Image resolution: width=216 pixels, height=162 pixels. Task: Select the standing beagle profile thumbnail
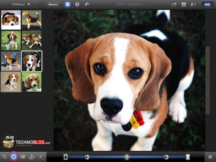32,20
